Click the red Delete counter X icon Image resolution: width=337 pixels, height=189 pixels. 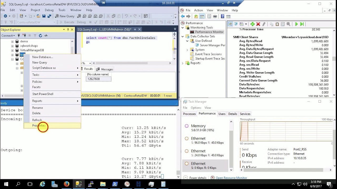[258, 24]
